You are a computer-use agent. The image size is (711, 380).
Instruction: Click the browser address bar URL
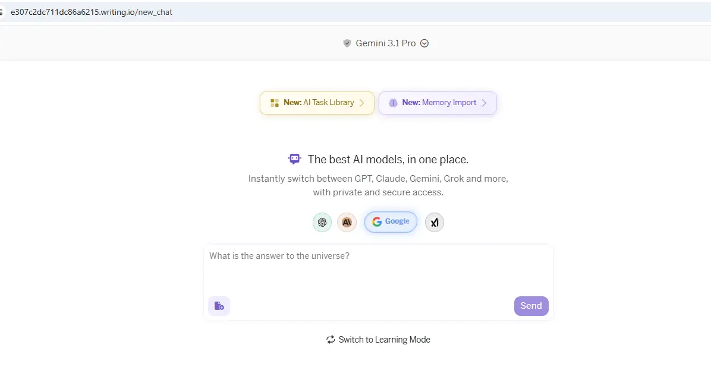click(92, 12)
